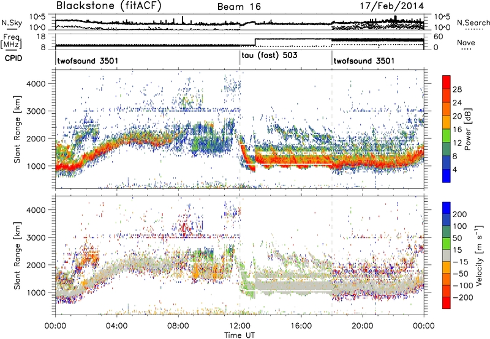Screen dimensions: 490x339
Task: Click the Time UT axis label
Action: point(239,335)
